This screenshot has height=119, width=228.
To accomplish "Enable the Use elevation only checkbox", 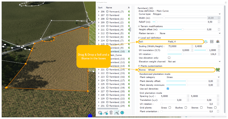I will 169,58.
